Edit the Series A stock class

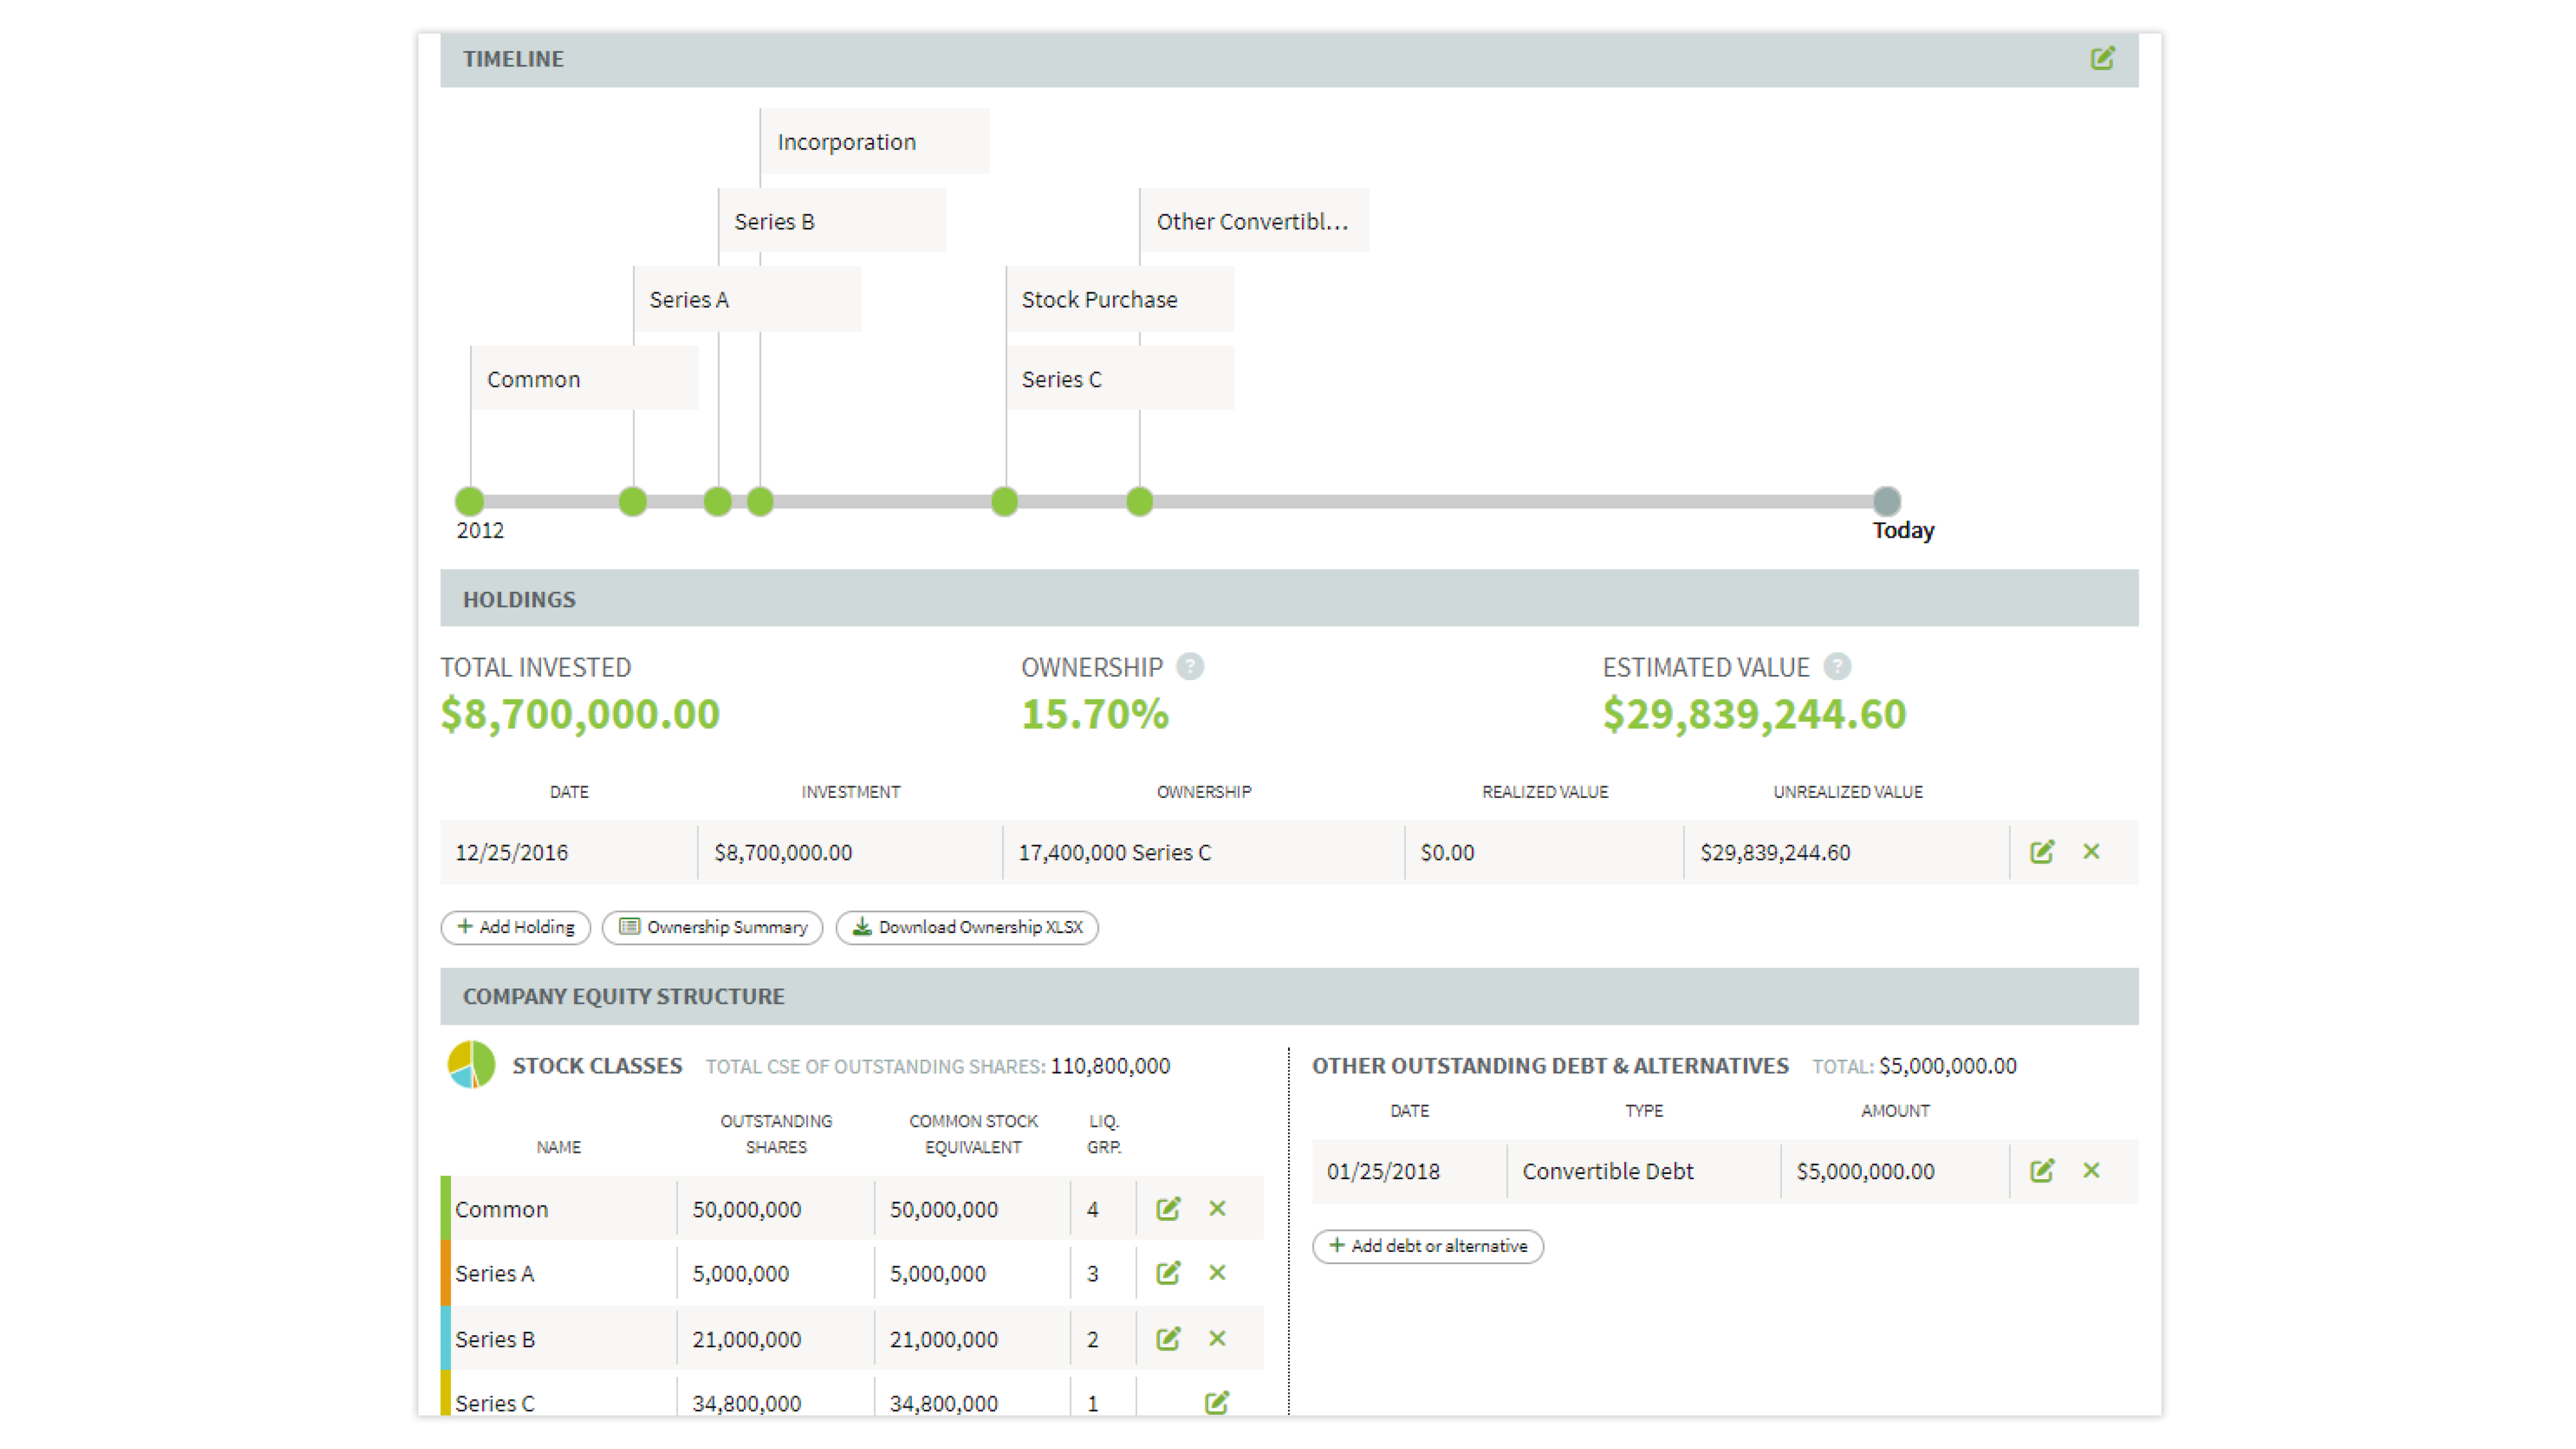point(1168,1273)
